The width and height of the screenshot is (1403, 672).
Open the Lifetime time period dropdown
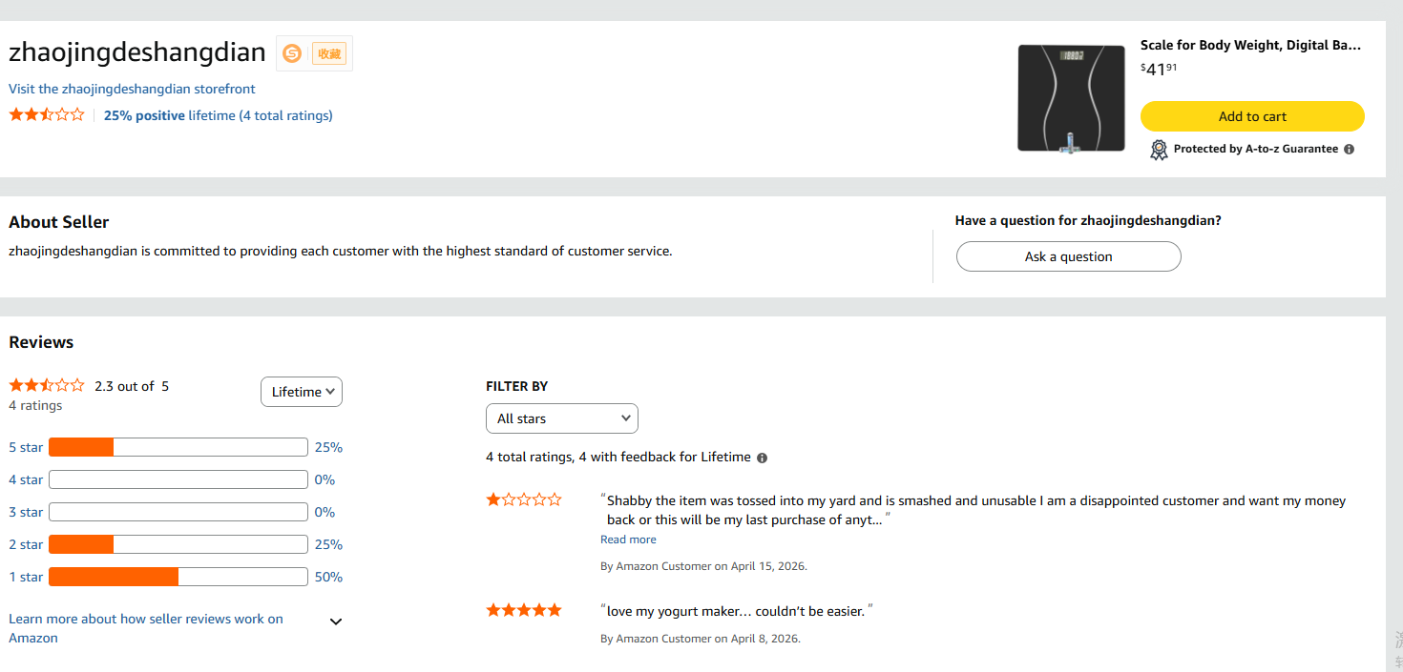coord(302,392)
